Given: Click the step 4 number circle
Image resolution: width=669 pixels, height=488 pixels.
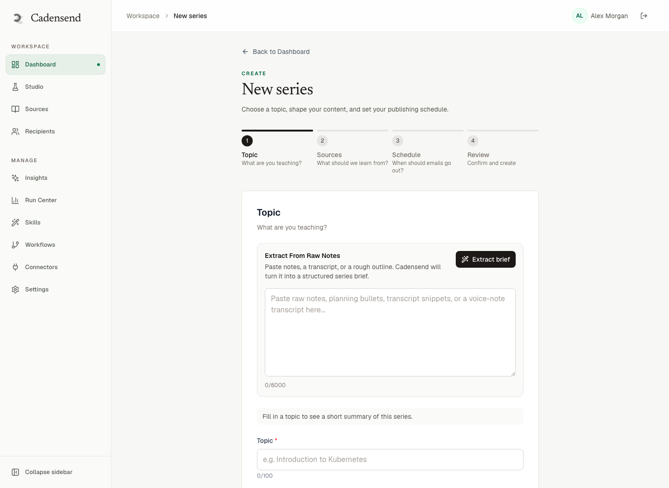Looking at the screenshot, I should point(473,141).
